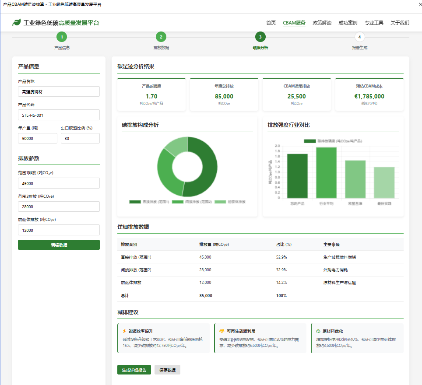Click the recycle icon beside 原材料优化

pos(318,331)
